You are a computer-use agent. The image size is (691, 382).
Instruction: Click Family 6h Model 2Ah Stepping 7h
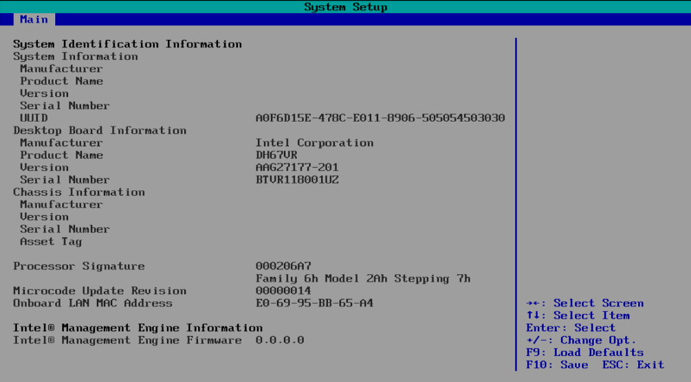tap(363, 278)
